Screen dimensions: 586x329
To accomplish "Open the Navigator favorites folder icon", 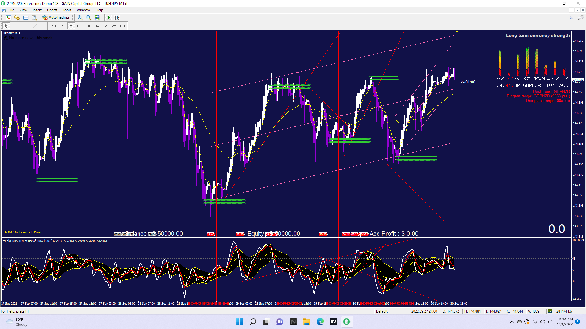I will click(17, 18).
